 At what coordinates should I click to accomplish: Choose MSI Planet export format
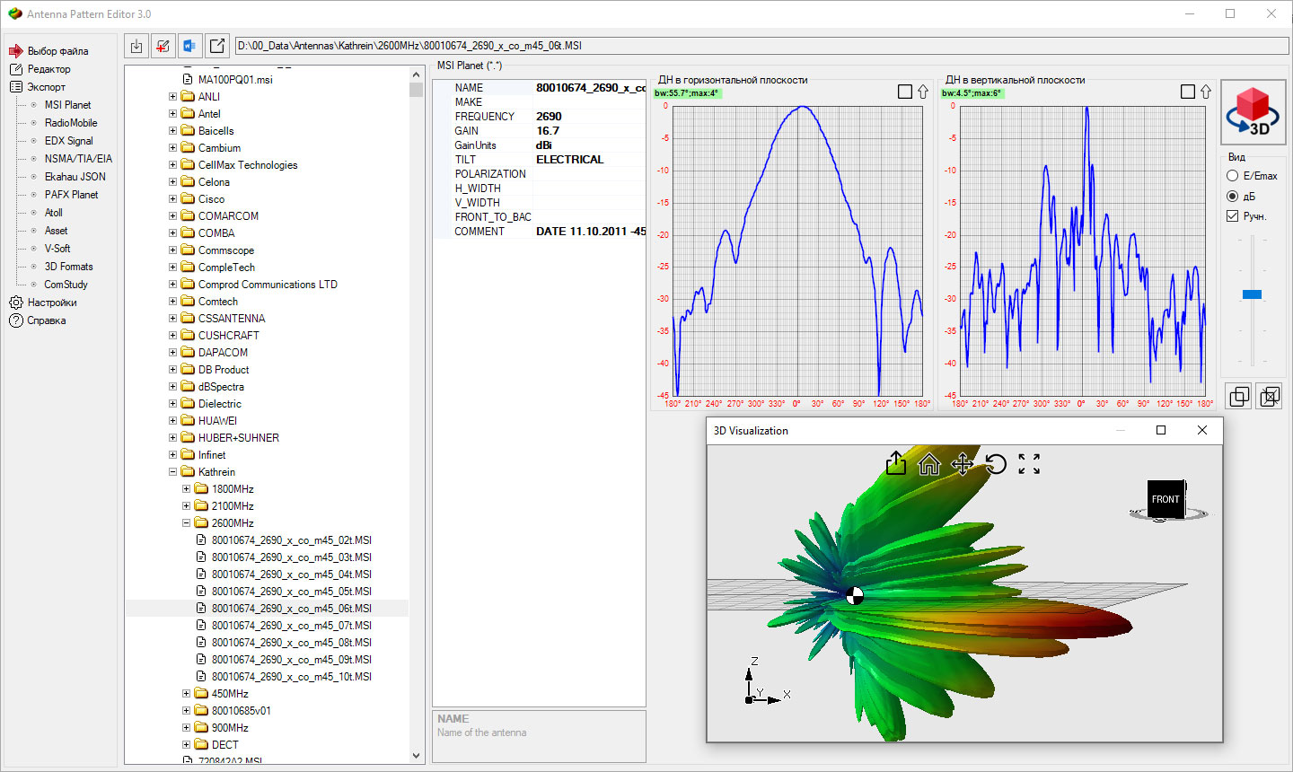[x=67, y=105]
